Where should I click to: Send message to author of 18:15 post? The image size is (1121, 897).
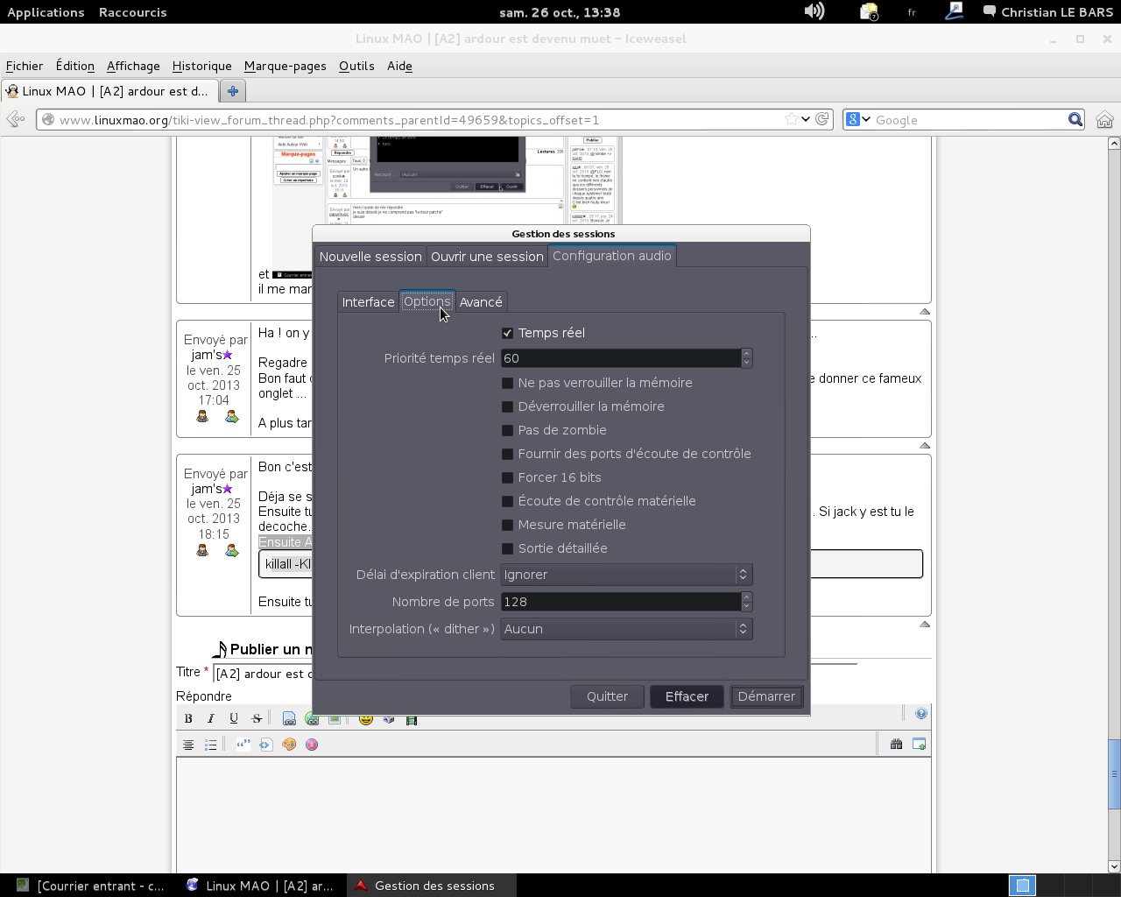coord(231,550)
